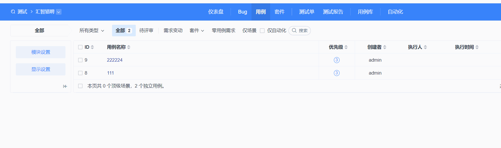Switch to the 用例库 tab
The image size is (501, 148).
coord(366,12)
